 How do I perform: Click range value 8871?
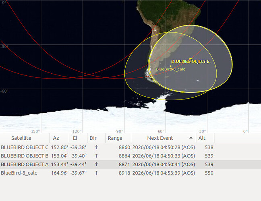[124, 164]
